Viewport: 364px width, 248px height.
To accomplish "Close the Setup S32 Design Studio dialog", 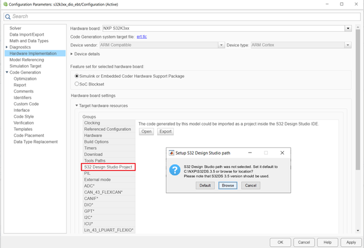I will [x=282, y=152].
